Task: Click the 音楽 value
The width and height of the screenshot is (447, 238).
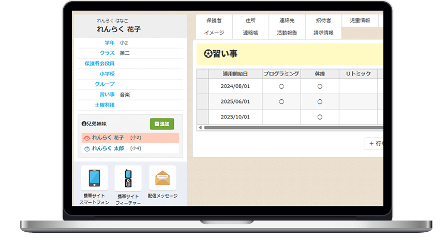Action: pos(125,95)
